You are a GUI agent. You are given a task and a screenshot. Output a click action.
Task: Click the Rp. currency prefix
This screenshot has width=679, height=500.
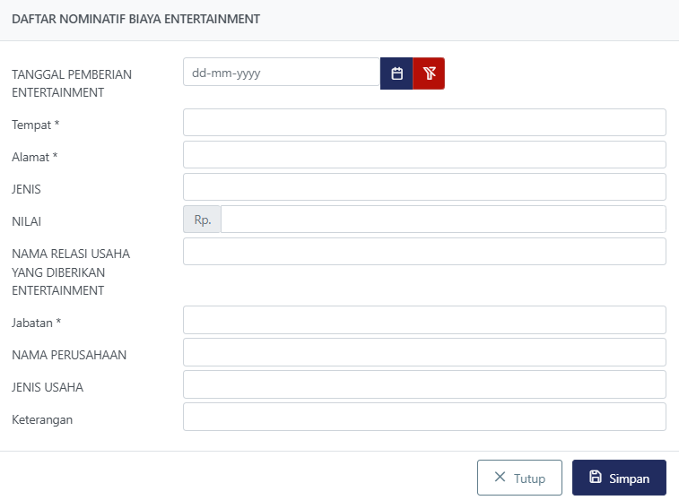click(202, 220)
